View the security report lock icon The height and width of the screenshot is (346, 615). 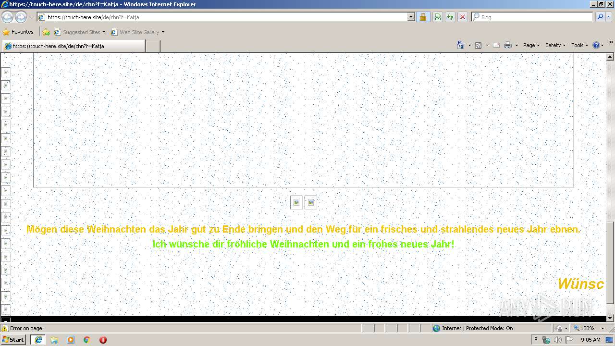click(423, 17)
